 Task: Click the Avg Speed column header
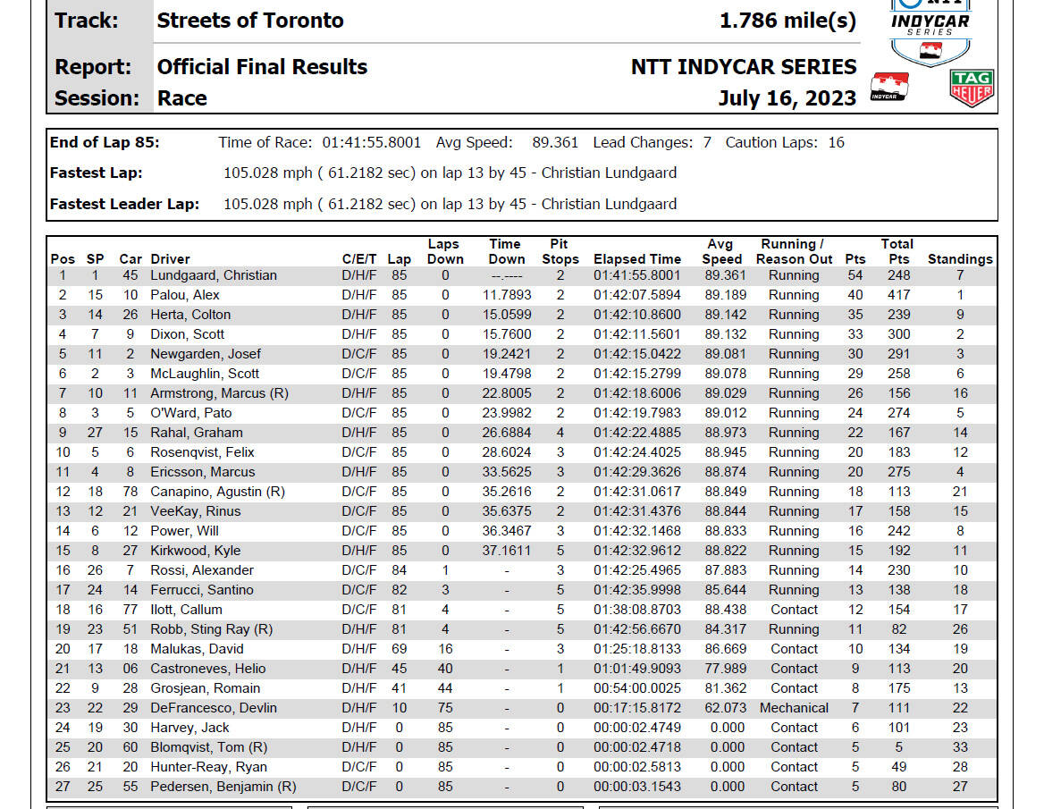[x=721, y=252]
